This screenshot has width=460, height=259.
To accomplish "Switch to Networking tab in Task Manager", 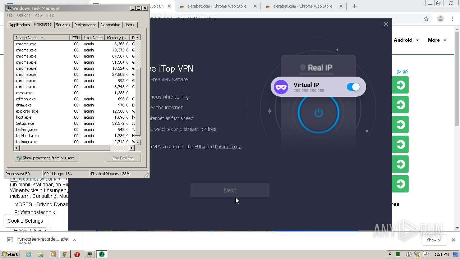I will click(110, 25).
